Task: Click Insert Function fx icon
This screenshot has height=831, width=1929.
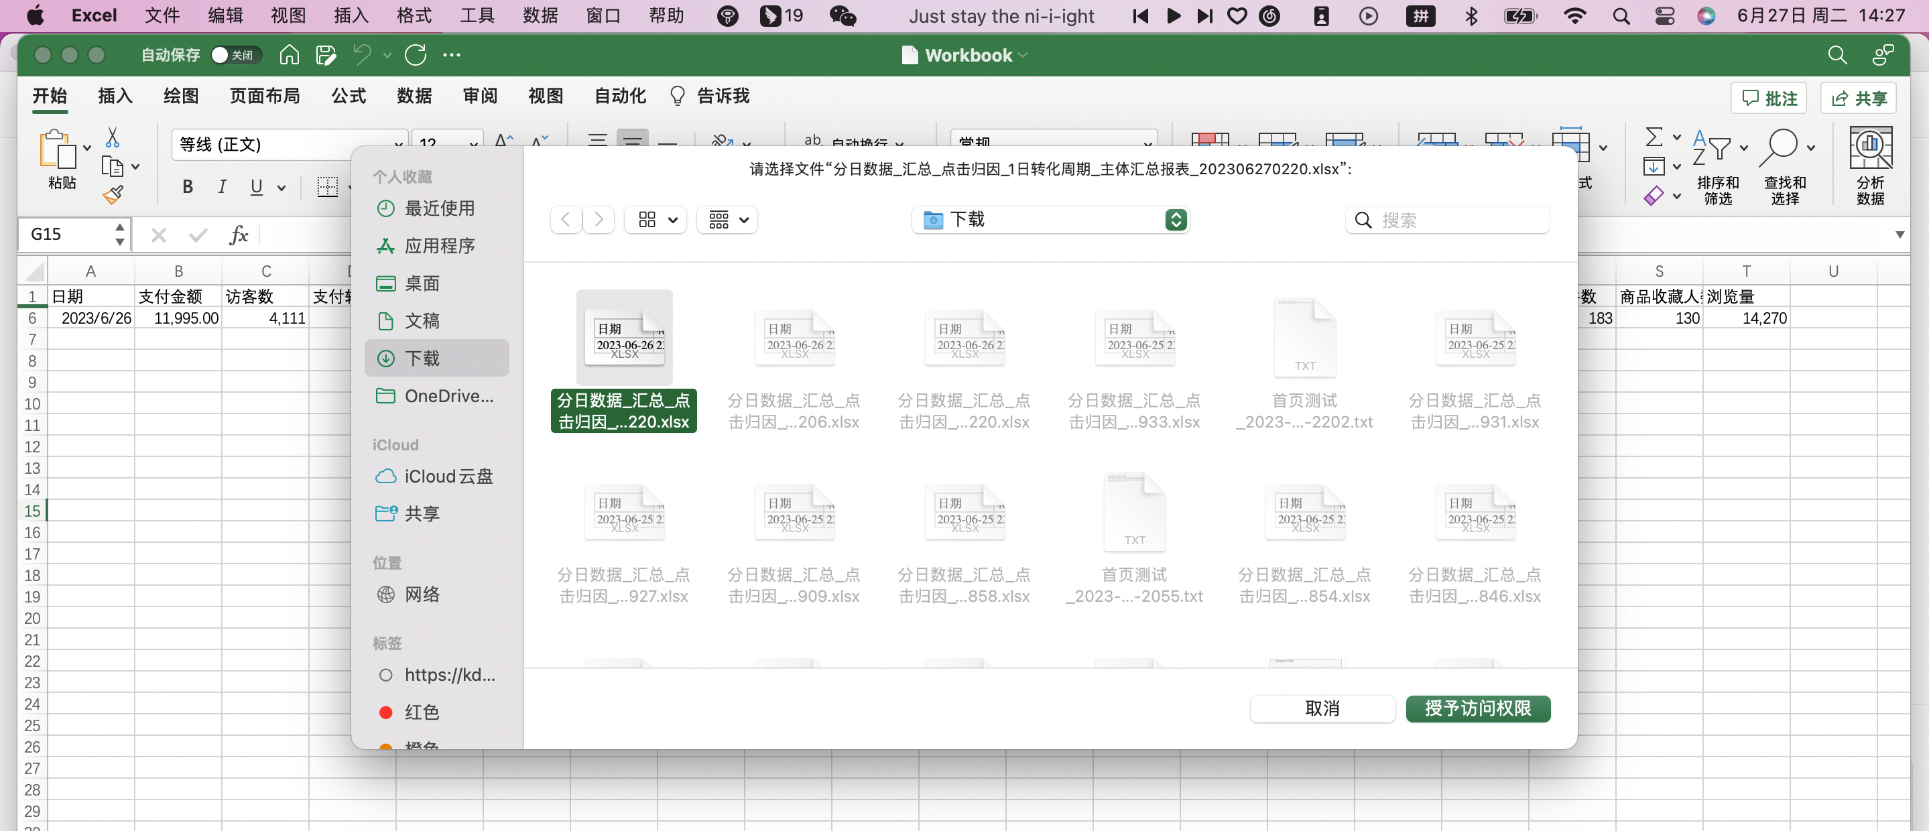Action: [239, 235]
